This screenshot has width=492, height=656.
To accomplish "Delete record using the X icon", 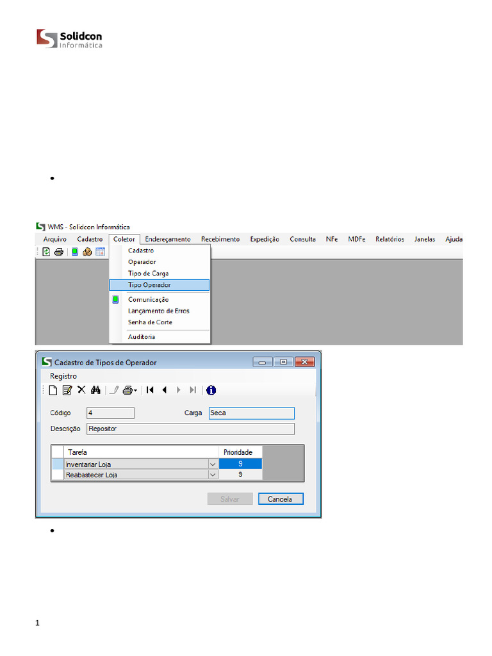I will coord(81,390).
